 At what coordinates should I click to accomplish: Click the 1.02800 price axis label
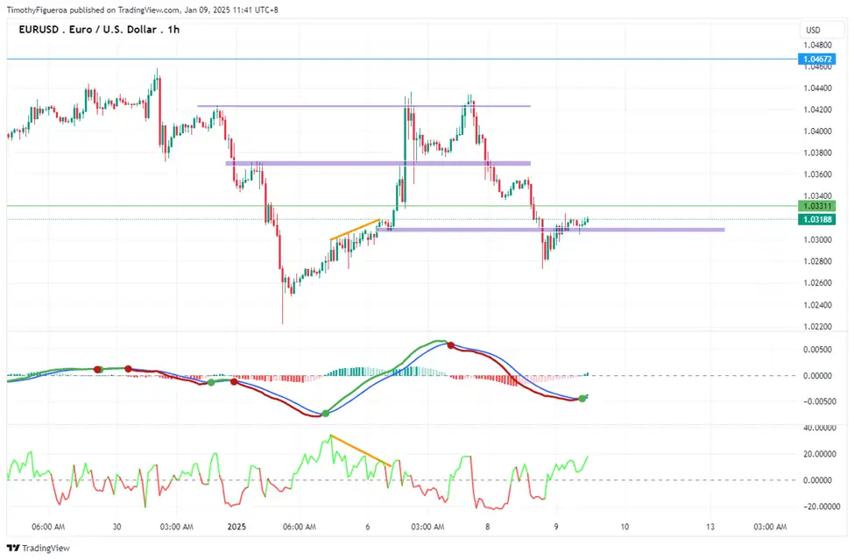click(817, 261)
